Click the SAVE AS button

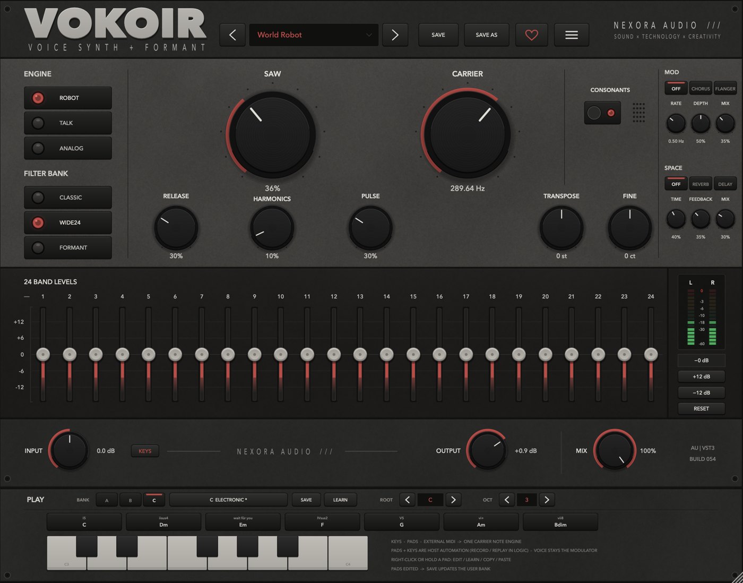[x=487, y=35]
